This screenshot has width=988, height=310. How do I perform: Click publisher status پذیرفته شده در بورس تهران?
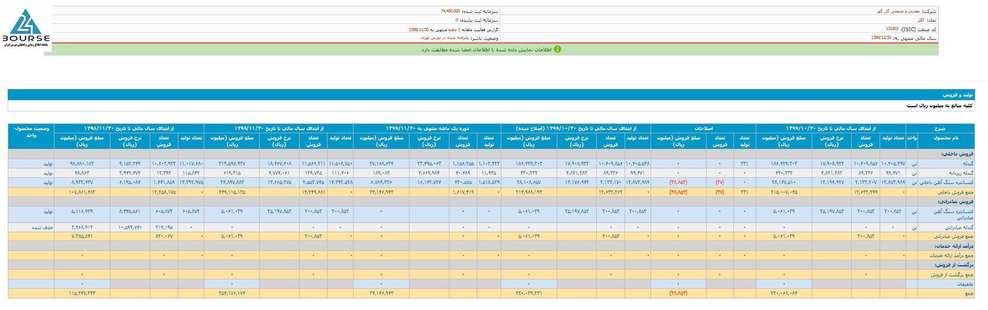pyautogui.click(x=444, y=38)
